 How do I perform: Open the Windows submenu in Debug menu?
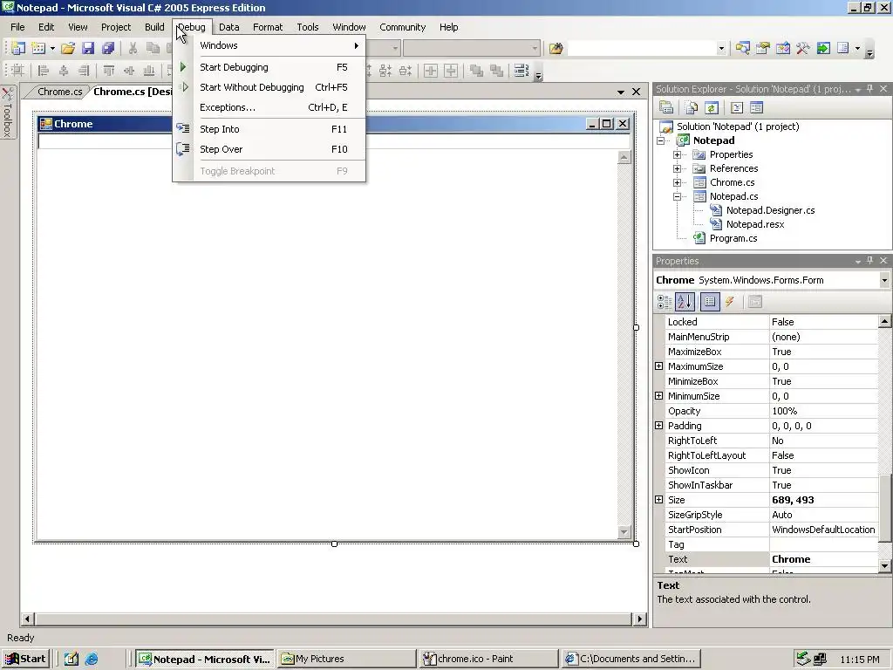click(x=269, y=45)
